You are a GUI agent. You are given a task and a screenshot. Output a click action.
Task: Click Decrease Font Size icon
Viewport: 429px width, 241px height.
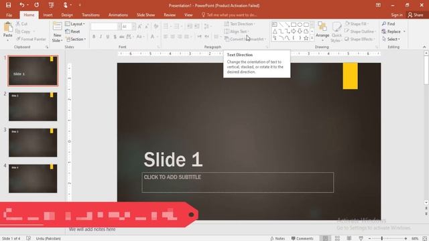pyautogui.click(x=147, y=26)
